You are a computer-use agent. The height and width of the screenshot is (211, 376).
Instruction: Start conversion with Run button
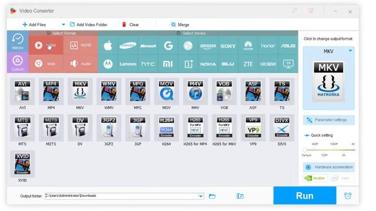pyautogui.click(x=305, y=196)
